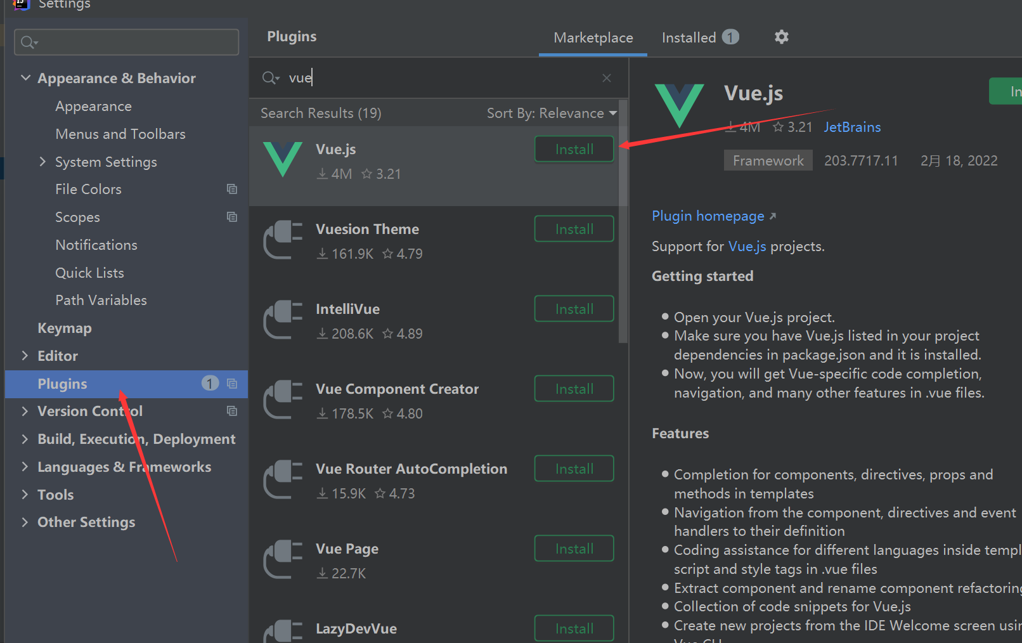Click the Search Results (19) header
Screen dimensions: 1022x643
point(321,113)
